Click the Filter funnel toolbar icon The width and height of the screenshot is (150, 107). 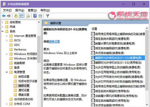click(x=47, y=16)
